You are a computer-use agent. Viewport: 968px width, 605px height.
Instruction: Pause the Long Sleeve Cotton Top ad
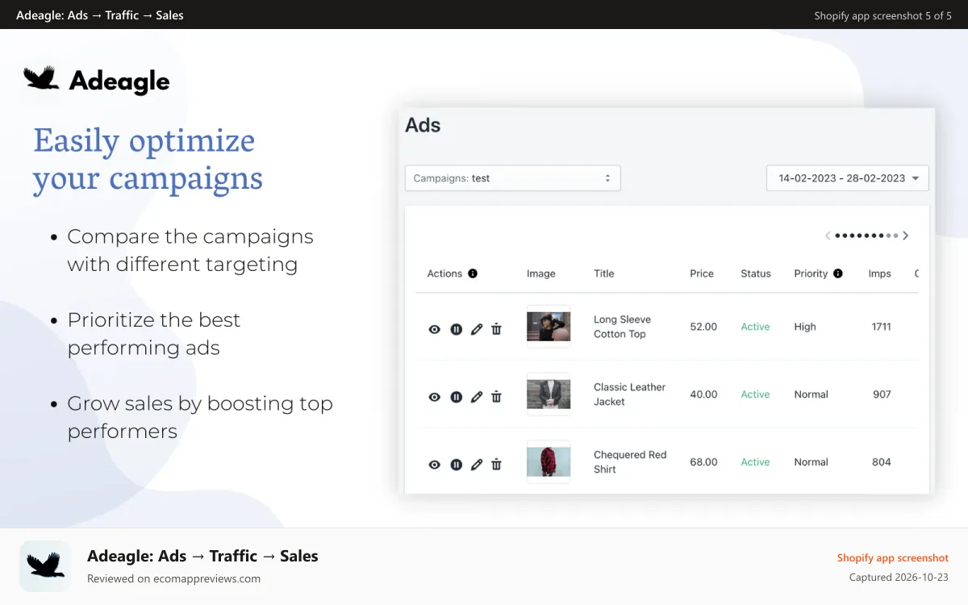(x=456, y=329)
